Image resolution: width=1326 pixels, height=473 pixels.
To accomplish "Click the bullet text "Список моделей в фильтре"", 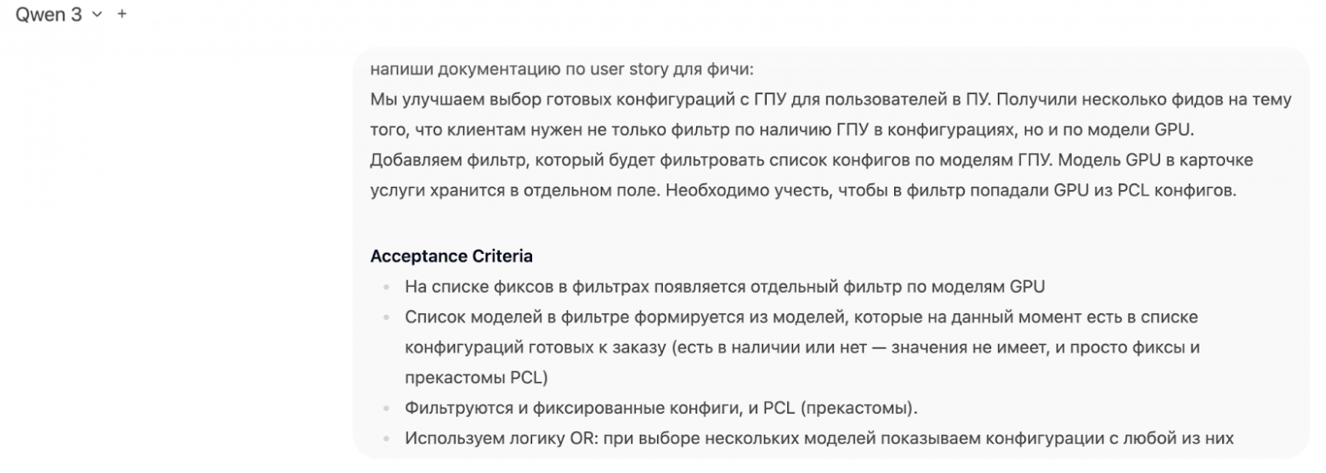I will (801, 317).
